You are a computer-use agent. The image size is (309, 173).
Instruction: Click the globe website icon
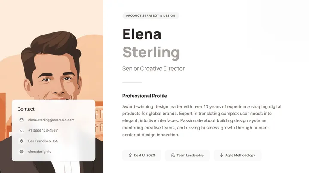tap(21, 152)
